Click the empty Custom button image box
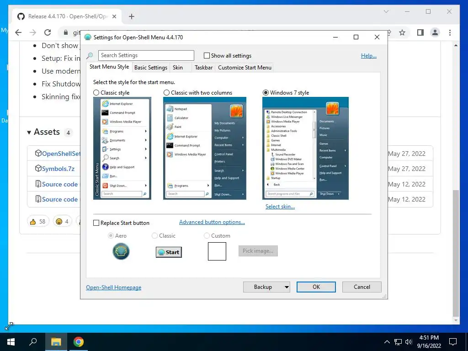The width and height of the screenshot is (468, 351). pyautogui.click(x=217, y=251)
